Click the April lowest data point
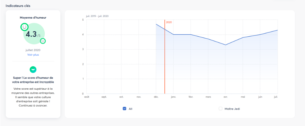 [226, 45]
